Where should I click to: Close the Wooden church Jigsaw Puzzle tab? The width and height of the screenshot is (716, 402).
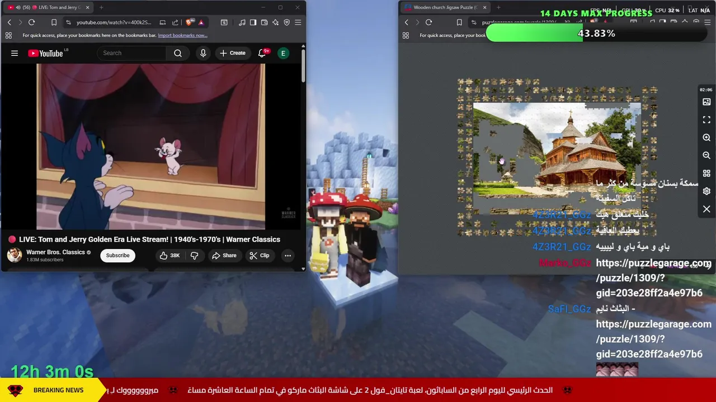(x=484, y=7)
